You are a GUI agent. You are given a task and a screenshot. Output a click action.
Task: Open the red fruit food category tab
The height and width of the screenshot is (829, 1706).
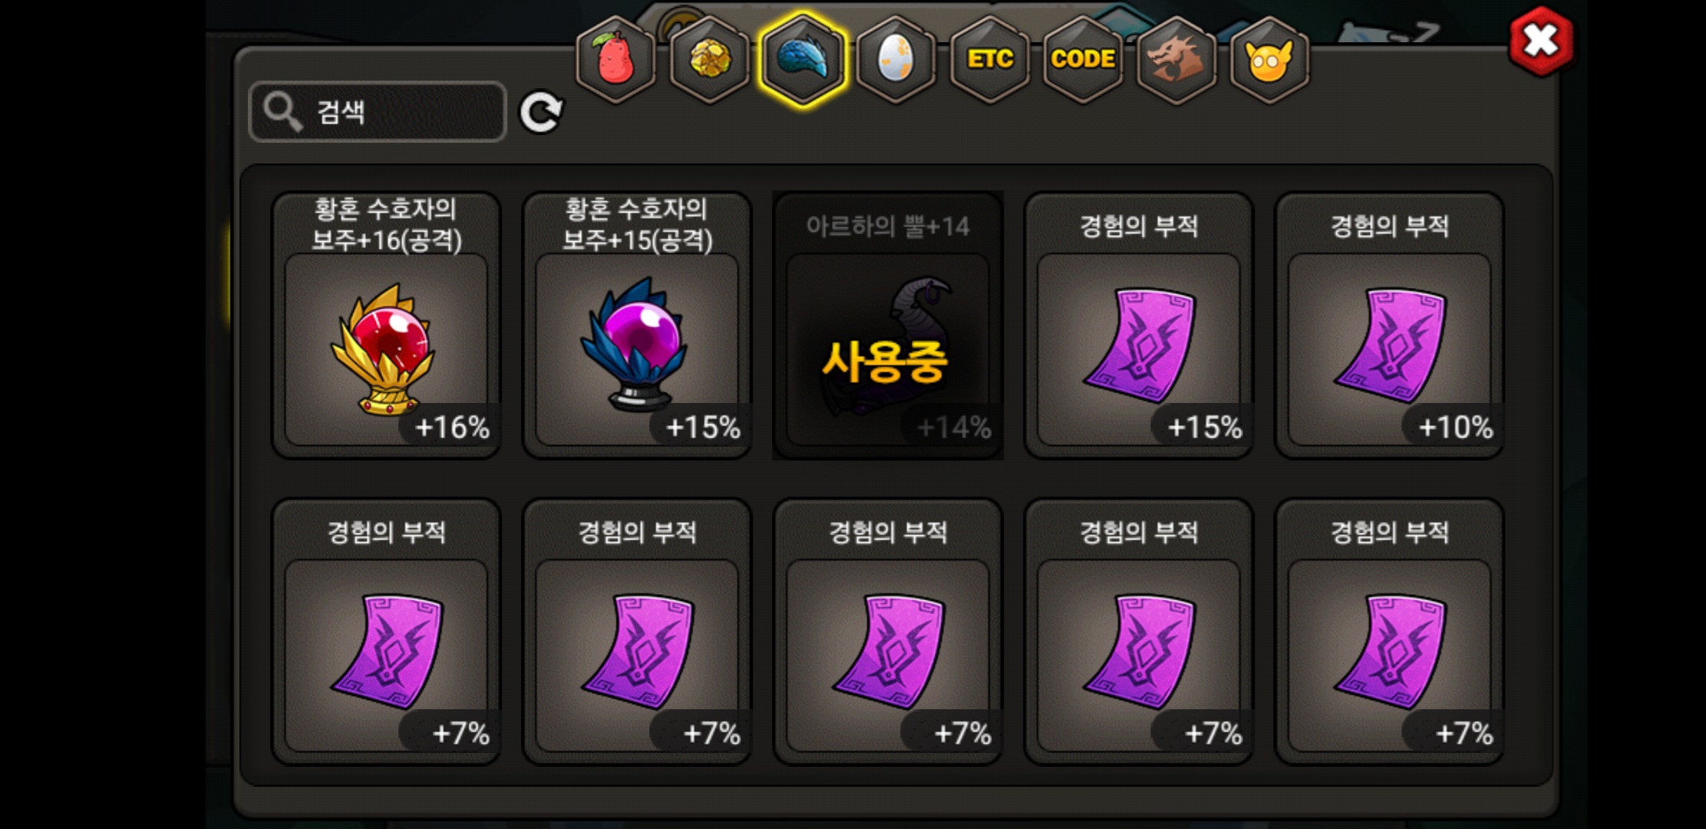[615, 59]
